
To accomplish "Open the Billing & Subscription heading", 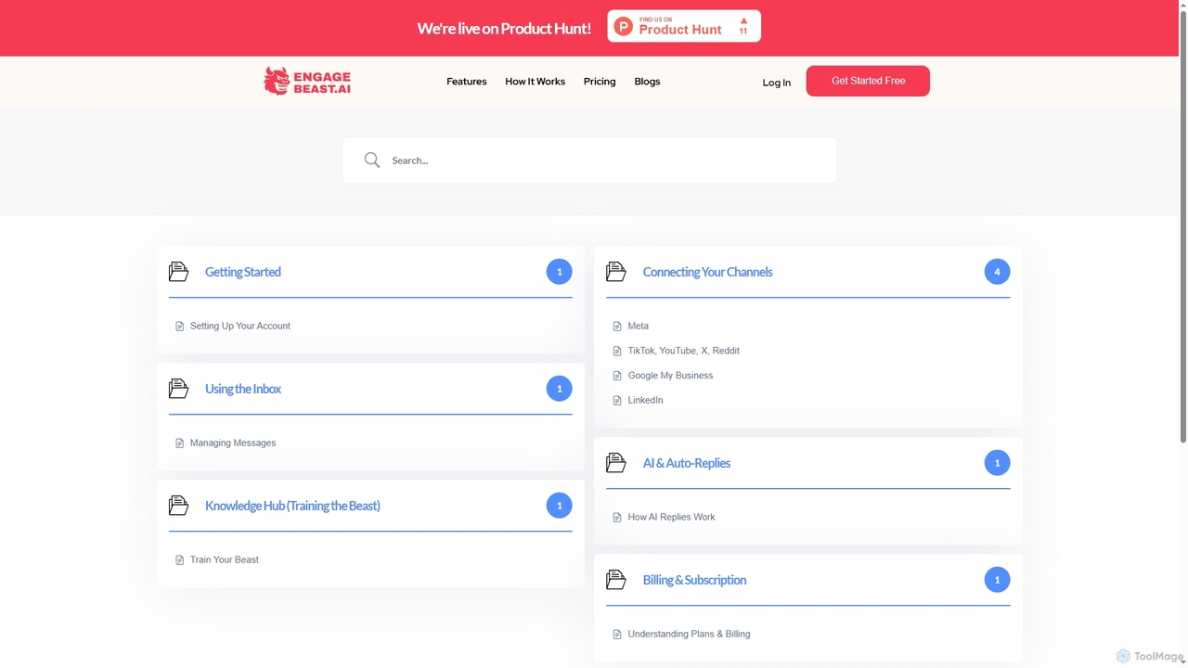I will click(694, 580).
